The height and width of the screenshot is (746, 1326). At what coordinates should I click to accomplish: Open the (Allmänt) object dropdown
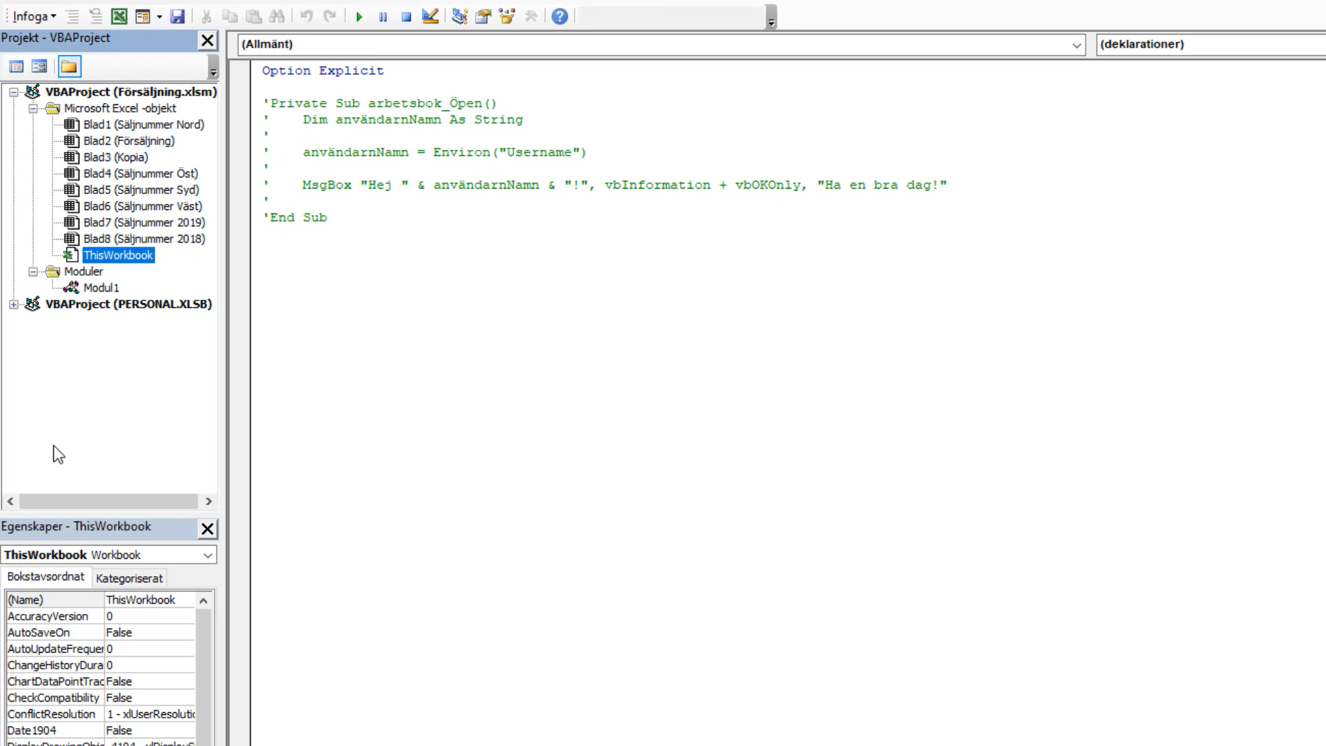(x=1076, y=45)
